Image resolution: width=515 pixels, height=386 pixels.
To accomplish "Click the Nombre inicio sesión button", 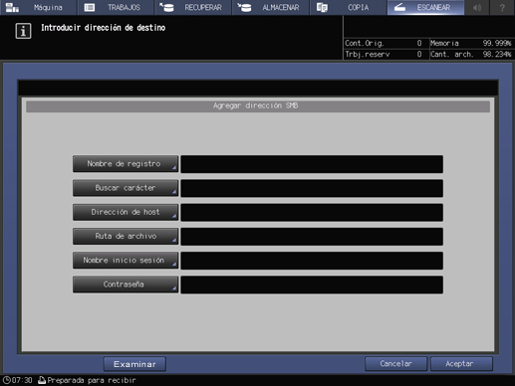I will [126, 261].
